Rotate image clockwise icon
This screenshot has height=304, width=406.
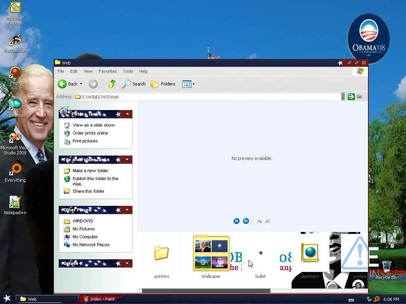point(259,221)
